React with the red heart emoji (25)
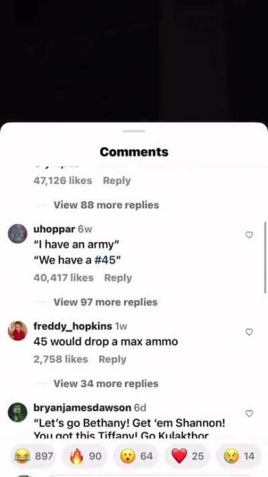 tap(186, 456)
